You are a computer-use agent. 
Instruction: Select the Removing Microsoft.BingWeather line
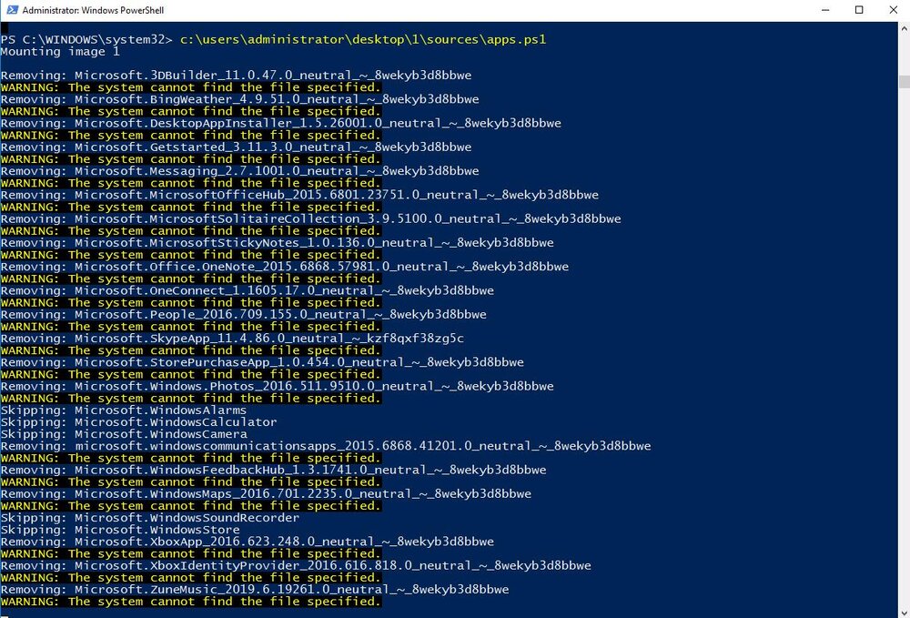[239, 99]
